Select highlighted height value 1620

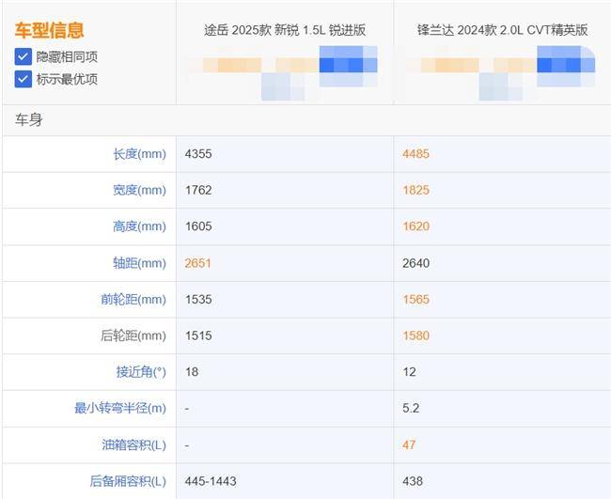tap(415, 226)
